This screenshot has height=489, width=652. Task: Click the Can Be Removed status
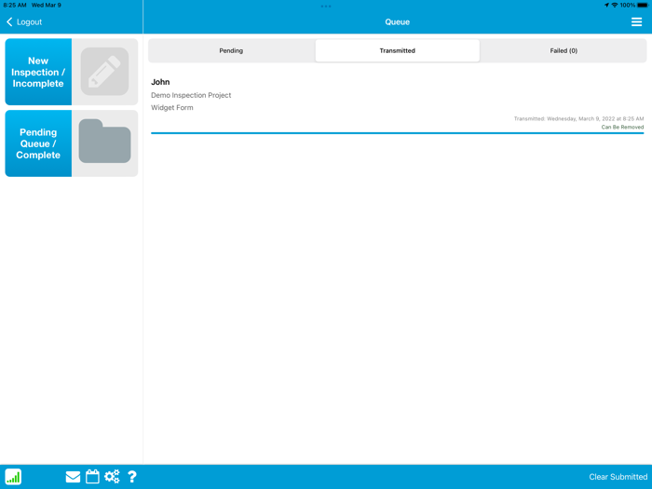[x=622, y=128]
